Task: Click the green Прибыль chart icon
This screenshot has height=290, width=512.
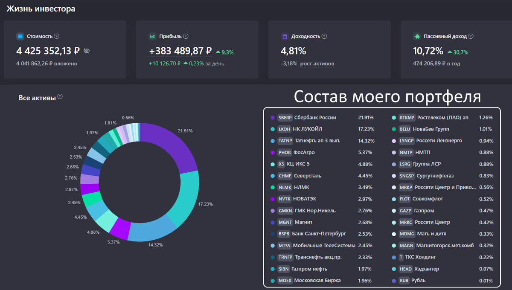Action: [x=152, y=37]
